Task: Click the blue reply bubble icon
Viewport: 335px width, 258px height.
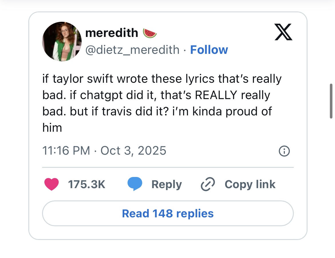Action: [135, 184]
